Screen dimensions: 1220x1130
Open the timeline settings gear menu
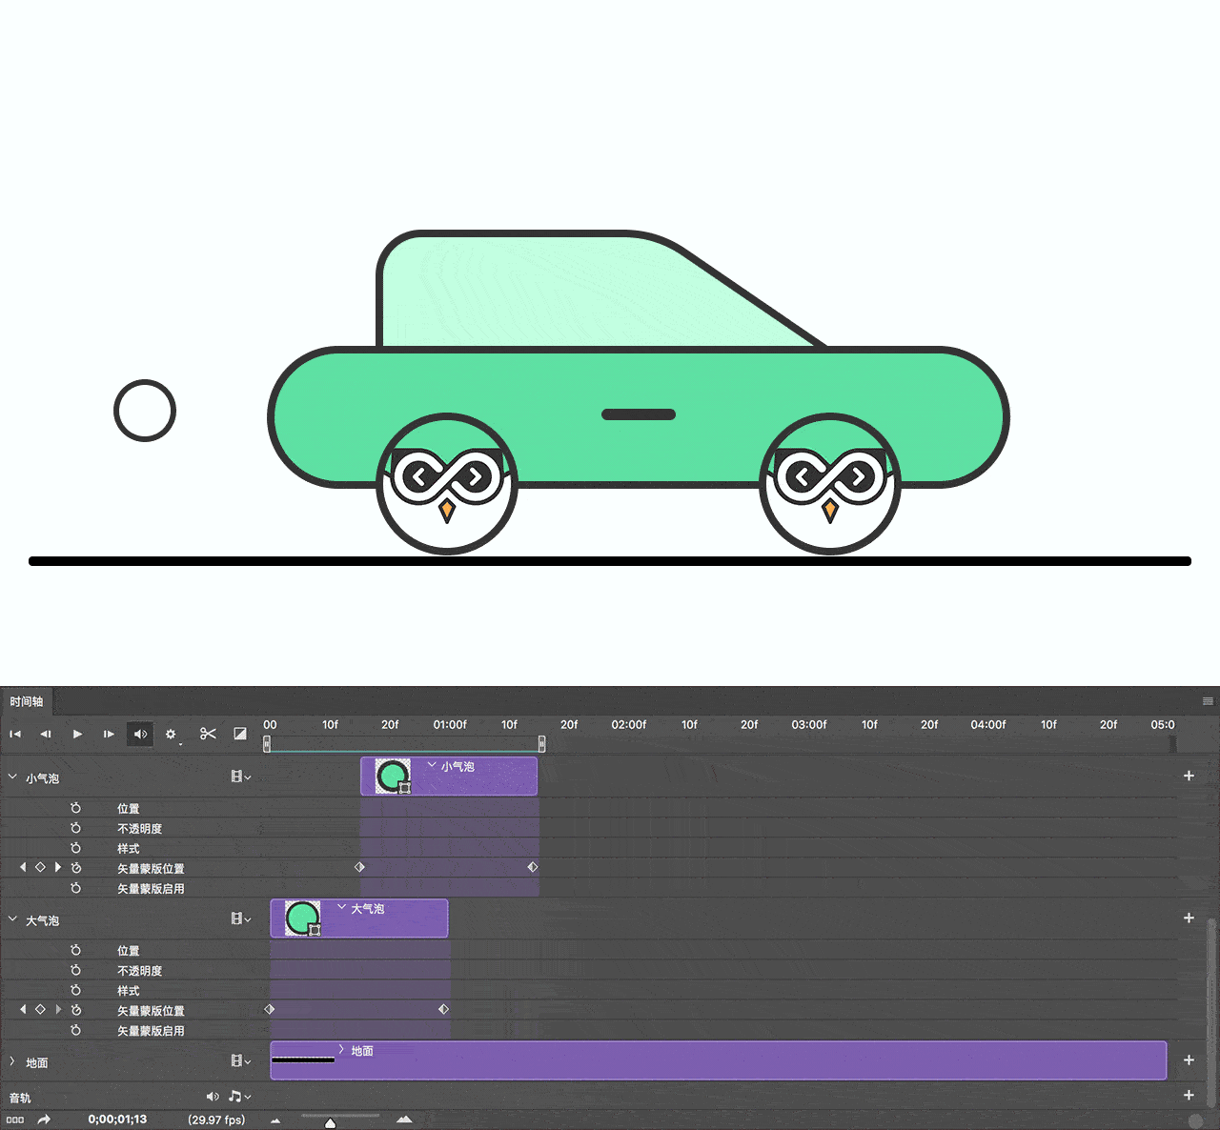pyautogui.click(x=171, y=735)
